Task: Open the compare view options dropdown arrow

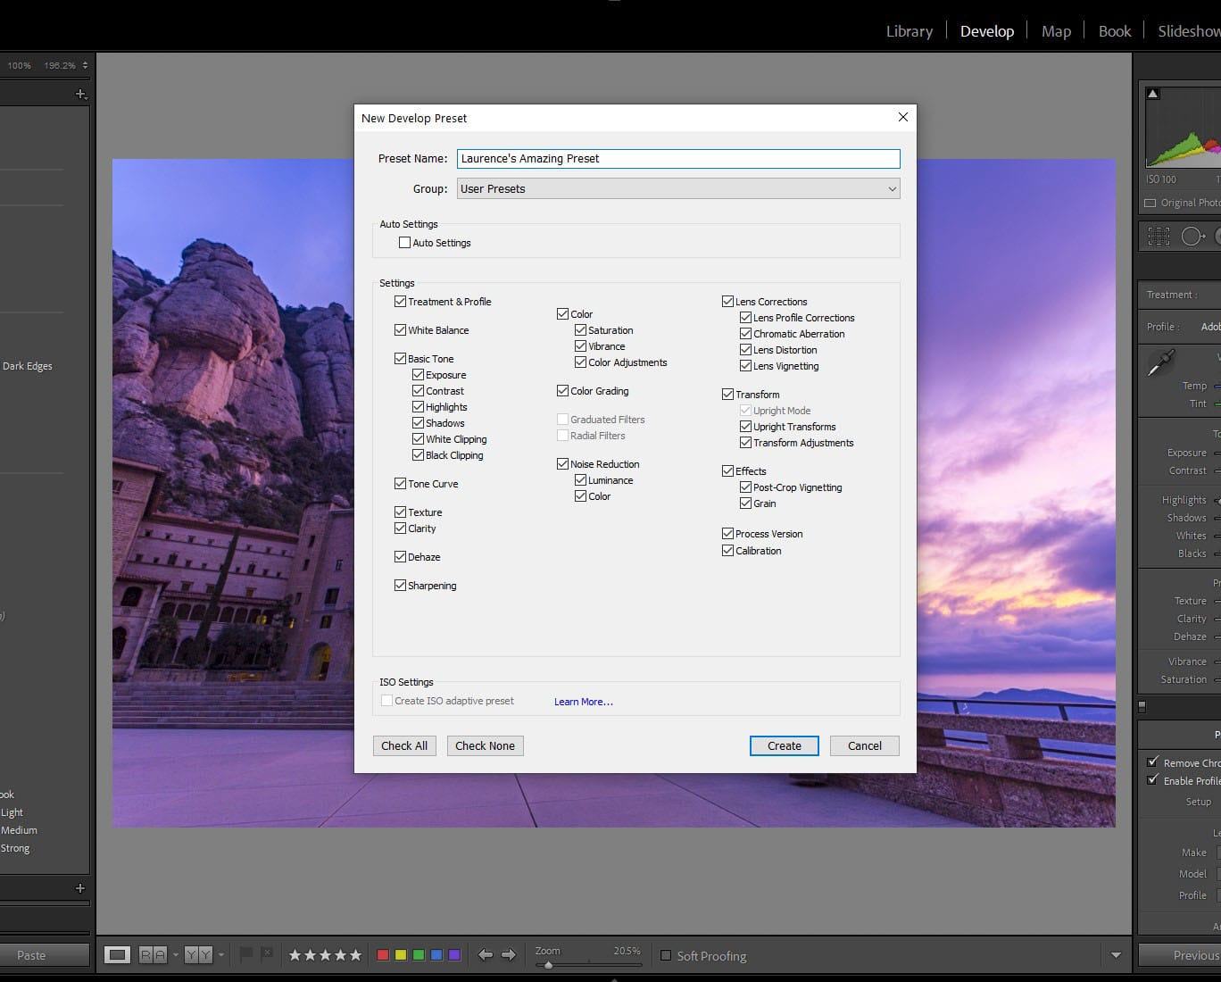Action: pos(175,953)
